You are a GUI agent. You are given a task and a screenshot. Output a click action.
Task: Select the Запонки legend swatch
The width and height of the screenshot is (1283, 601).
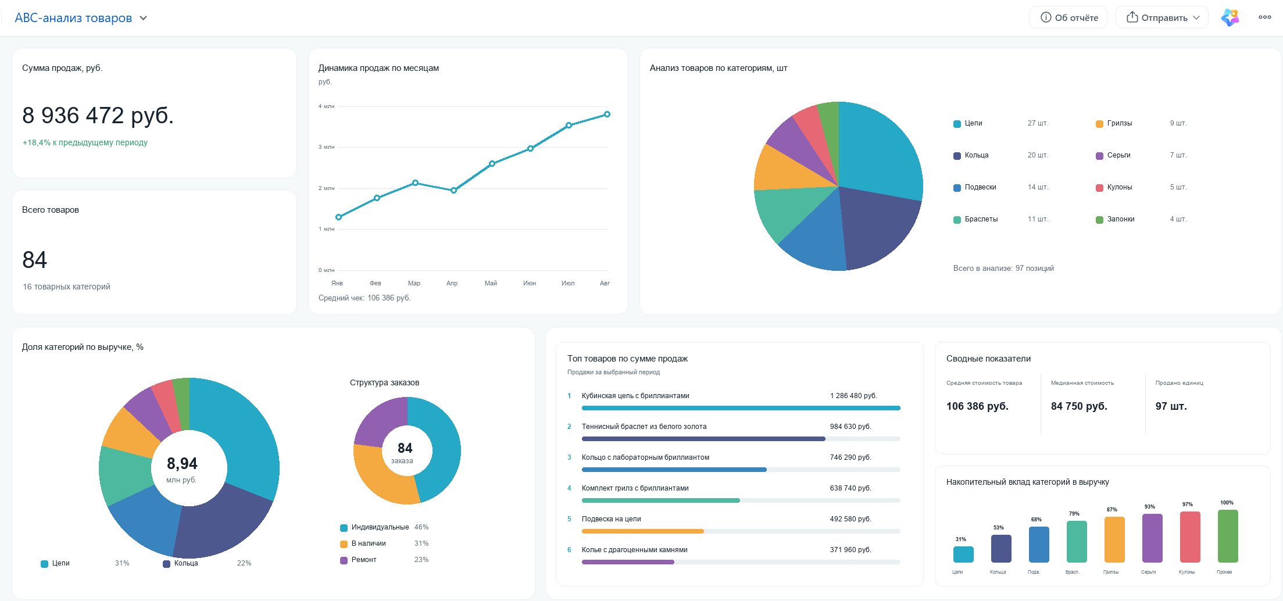[x=1099, y=220]
